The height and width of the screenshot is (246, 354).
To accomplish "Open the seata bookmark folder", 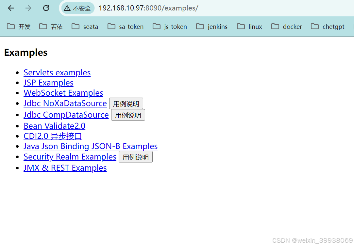I will [90, 27].
